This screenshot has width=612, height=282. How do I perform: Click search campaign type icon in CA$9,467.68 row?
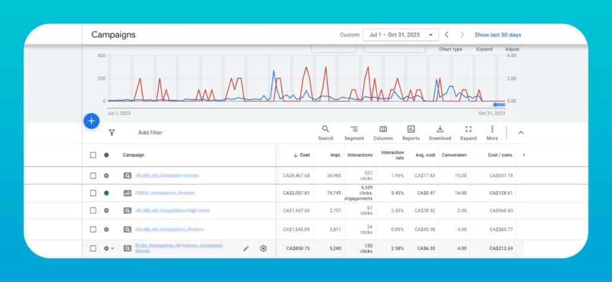[127, 176]
